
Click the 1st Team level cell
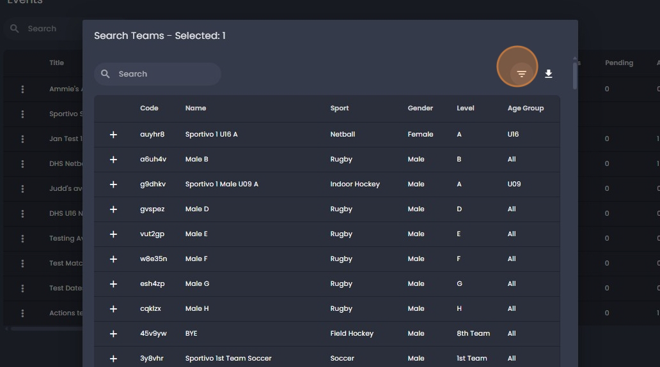coord(472,358)
